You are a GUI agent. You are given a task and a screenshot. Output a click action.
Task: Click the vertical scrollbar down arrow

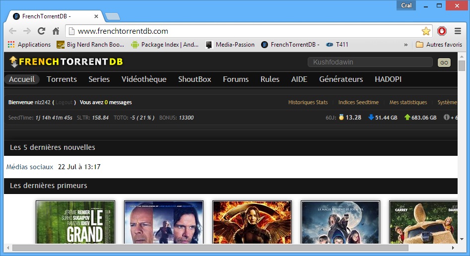click(462, 239)
